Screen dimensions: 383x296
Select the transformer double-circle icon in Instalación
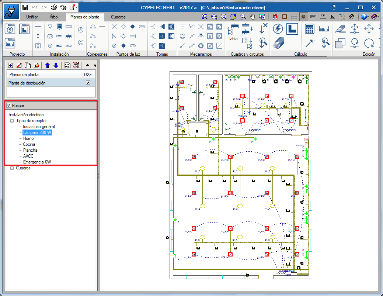(50, 36)
